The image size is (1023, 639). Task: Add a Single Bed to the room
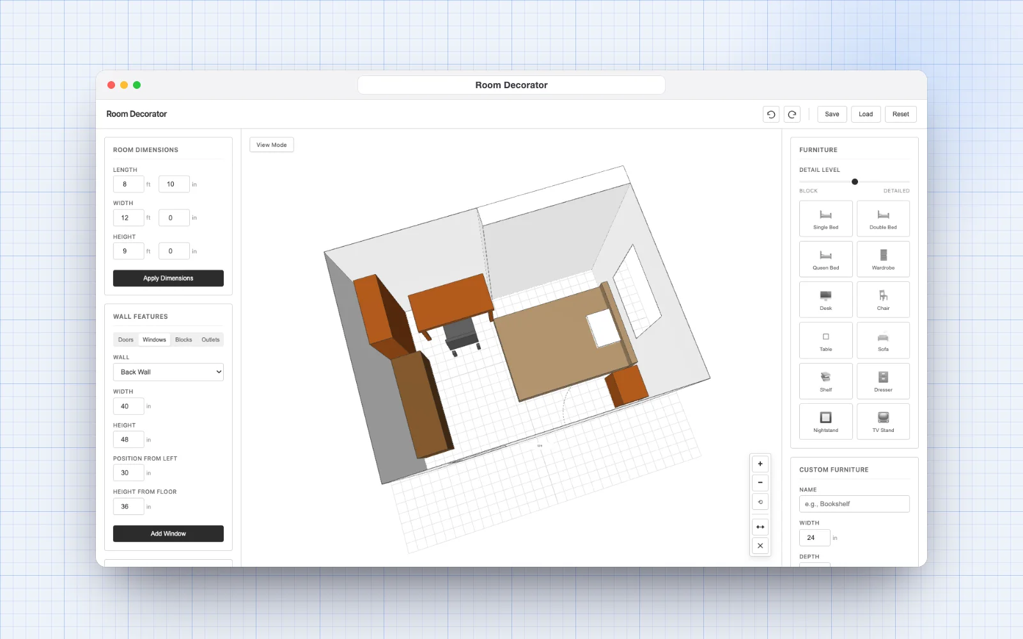coord(825,219)
